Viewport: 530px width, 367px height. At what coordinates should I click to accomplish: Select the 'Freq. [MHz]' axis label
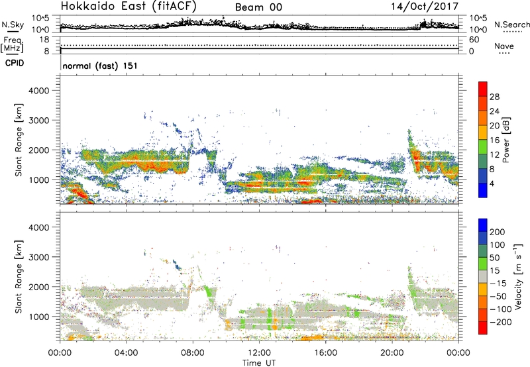(13, 45)
